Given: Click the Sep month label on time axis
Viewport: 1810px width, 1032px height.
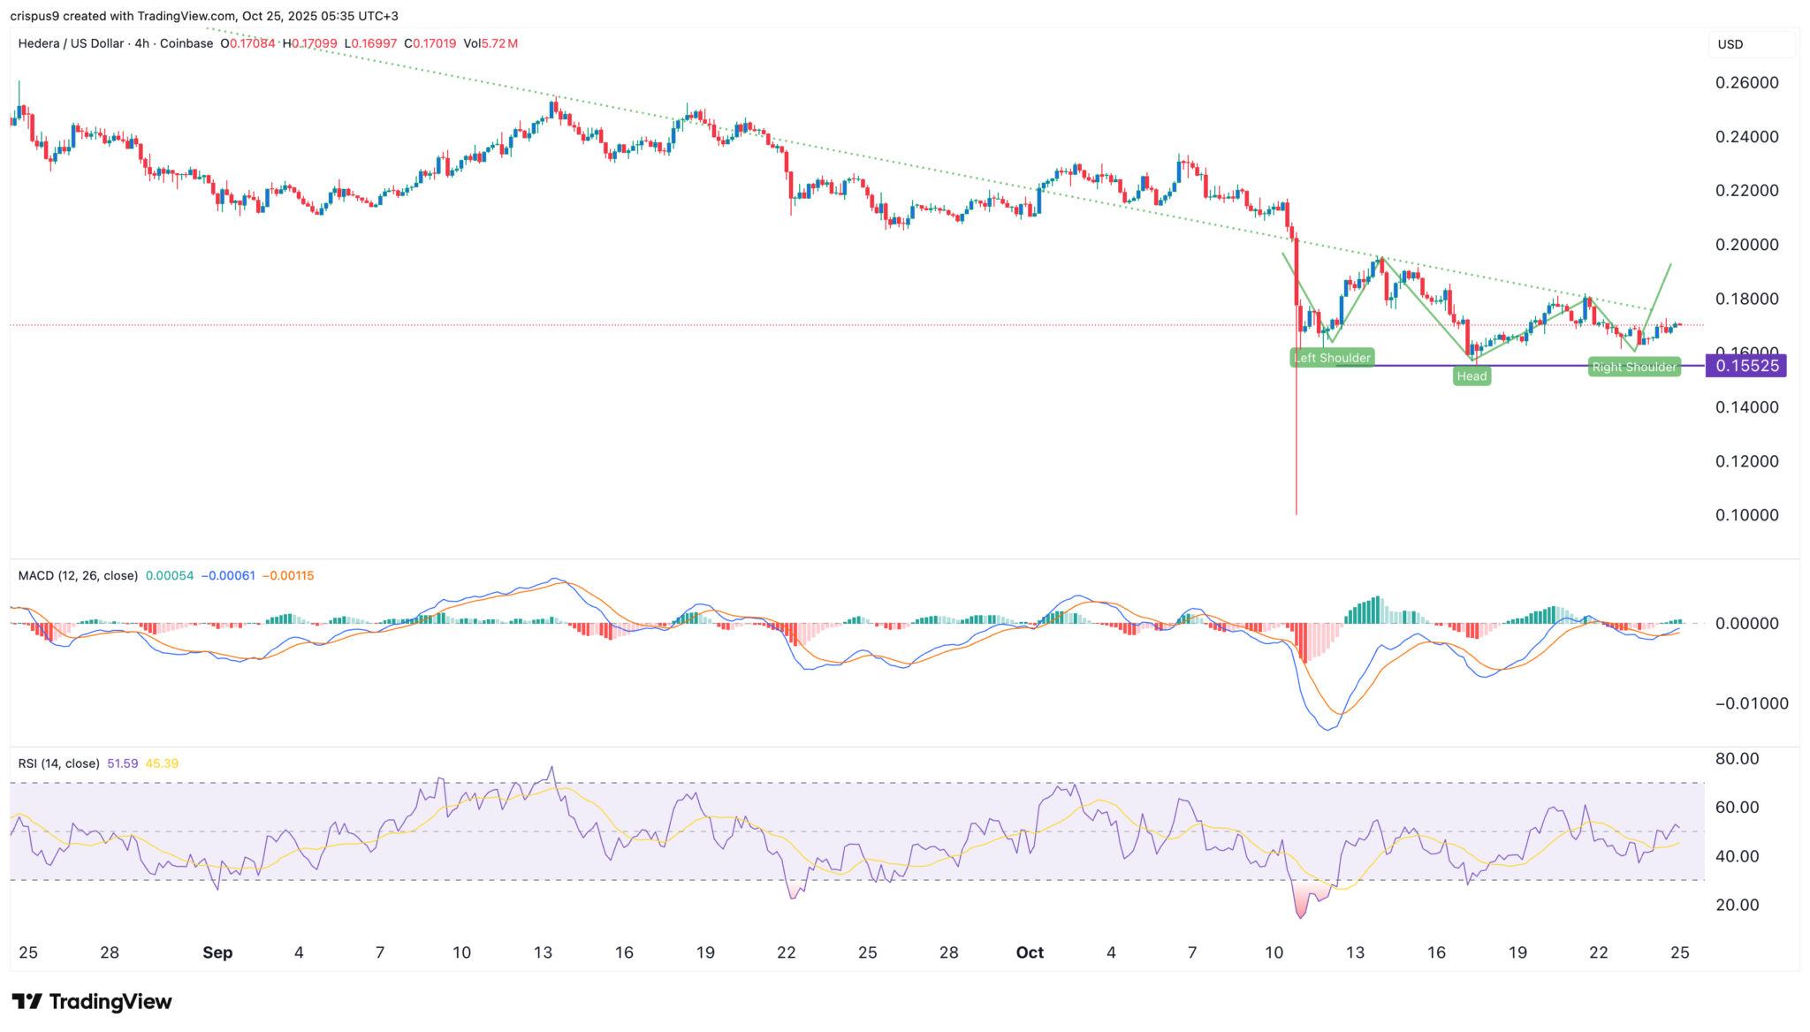Looking at the screenshot, I should (x=217, y=952).
